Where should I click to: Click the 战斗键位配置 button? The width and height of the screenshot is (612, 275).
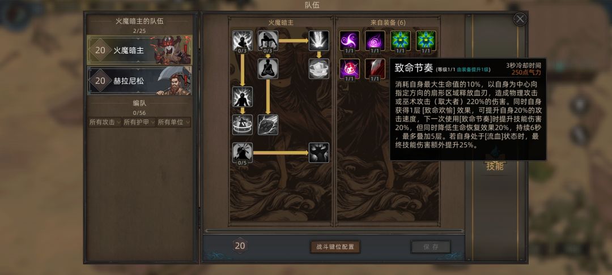point(335,247)
